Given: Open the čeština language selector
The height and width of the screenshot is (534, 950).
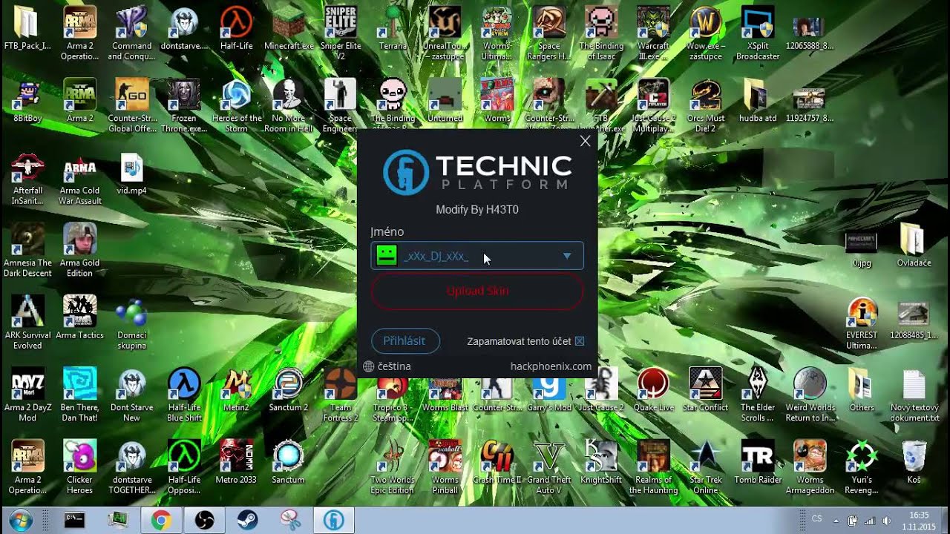Looking at the screenshot, I should (387, 366).
